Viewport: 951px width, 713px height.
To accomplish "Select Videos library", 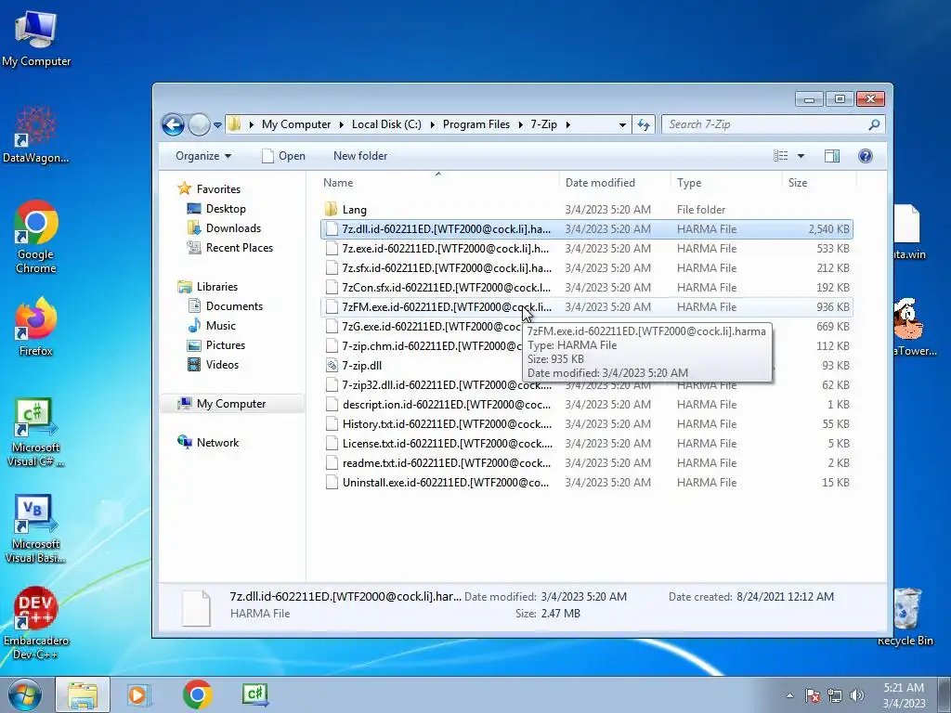I will point(213,364).
